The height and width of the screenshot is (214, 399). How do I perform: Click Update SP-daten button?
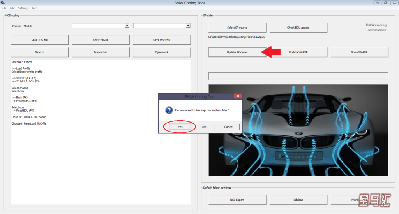pos(237,53)
